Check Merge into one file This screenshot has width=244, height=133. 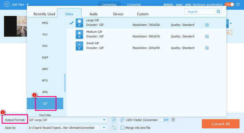point(122,128)
